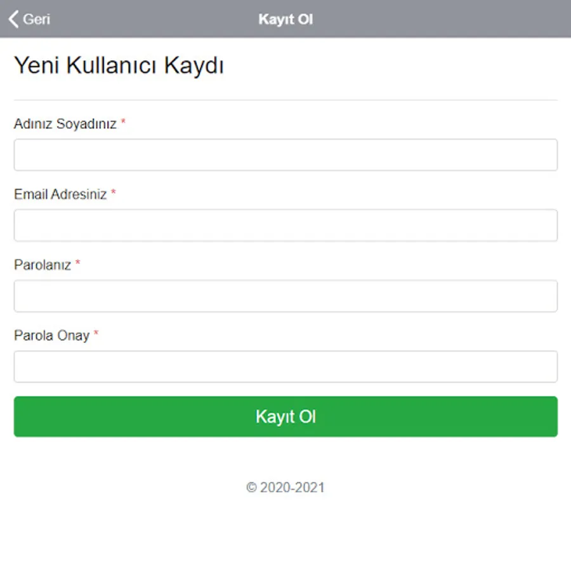This screenshot has height=571, width=571.
Task: Click the red asterisk beside Parolanız
Action: [78, 263]
